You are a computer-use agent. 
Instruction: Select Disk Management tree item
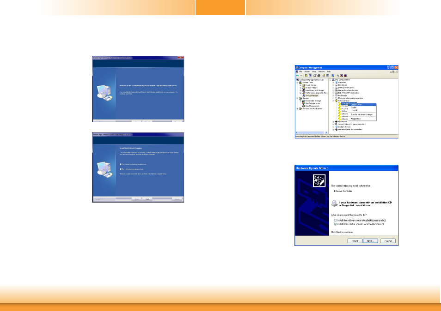tap(312, 106)
